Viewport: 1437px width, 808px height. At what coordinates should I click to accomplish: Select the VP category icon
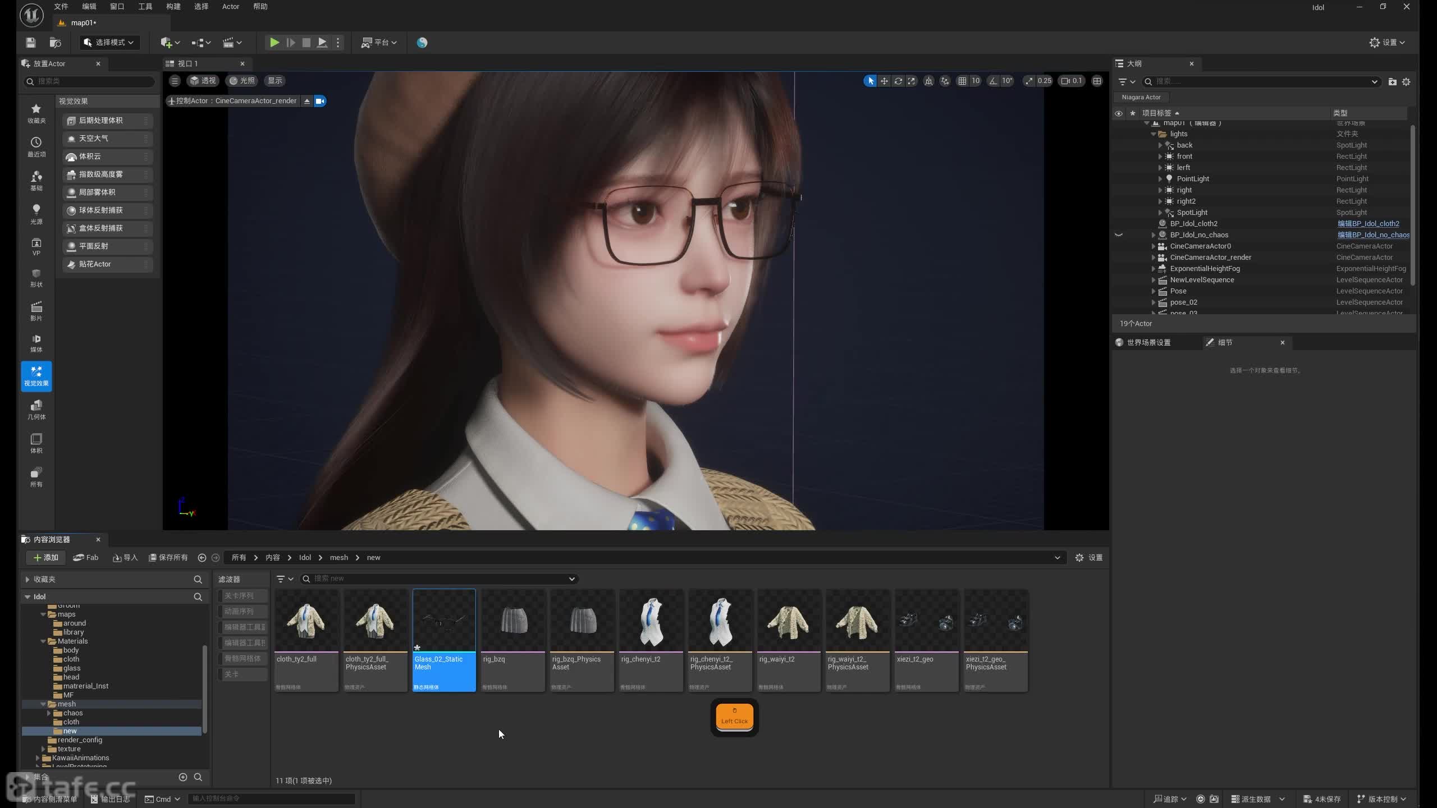point(36,246)
